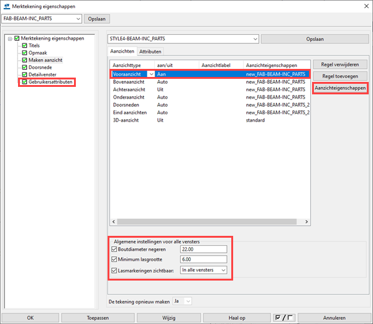Toggle the Gebruikersattributen checkbox
Image resolution: width=373 pixels, height=324 pixels.
(24, 82)
